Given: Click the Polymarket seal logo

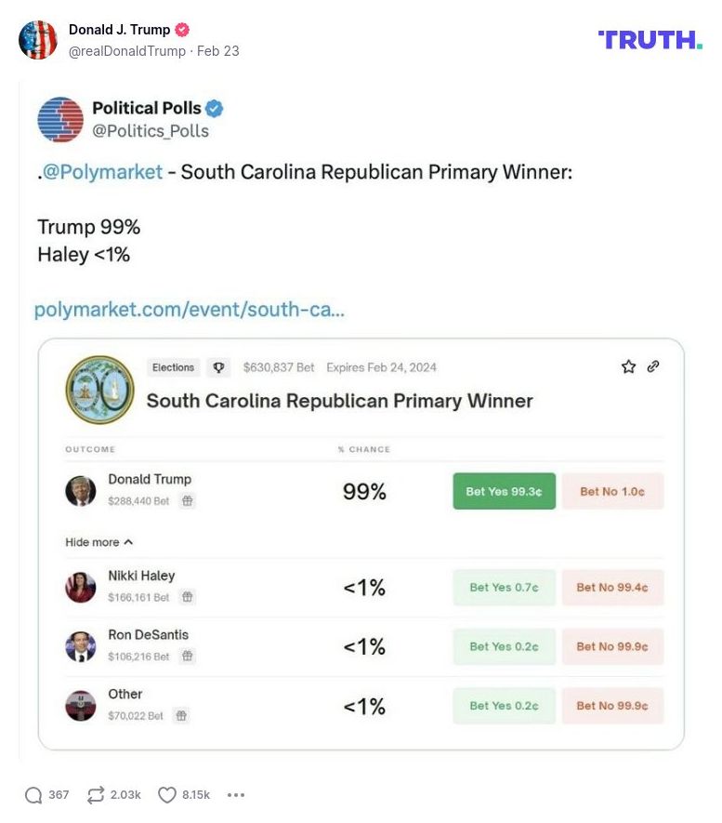Looking at the screenshot, I should [x=99, y=389].
